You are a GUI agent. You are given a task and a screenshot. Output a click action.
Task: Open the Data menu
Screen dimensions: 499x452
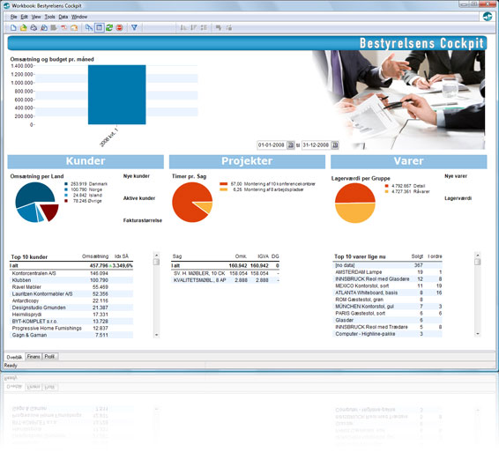[63, 17]
